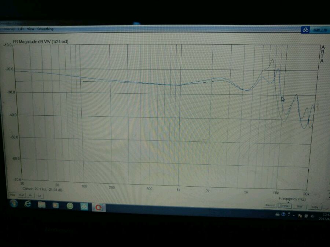Click the 'FR Magnitude dB V/V (1/24 oct)' title
This screenshot has height=247, width=330.
click(x=40, y=42)
